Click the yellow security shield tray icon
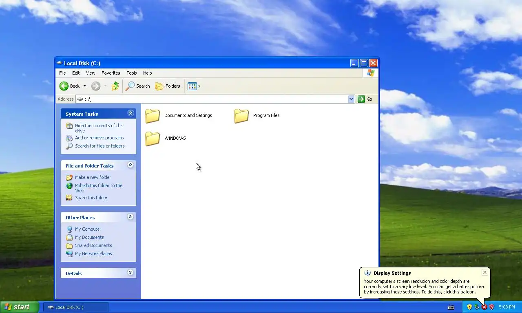This screenshot has width=522, height=313. tap(469, 307)
